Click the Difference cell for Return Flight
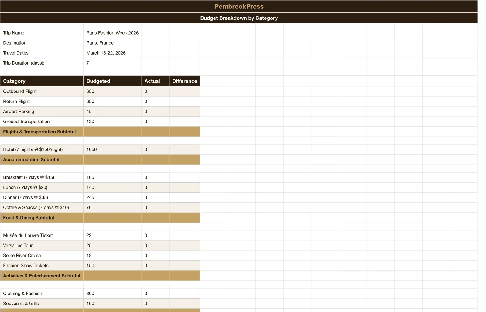Viewport: 486px width, 312px height. pos(185,101)
